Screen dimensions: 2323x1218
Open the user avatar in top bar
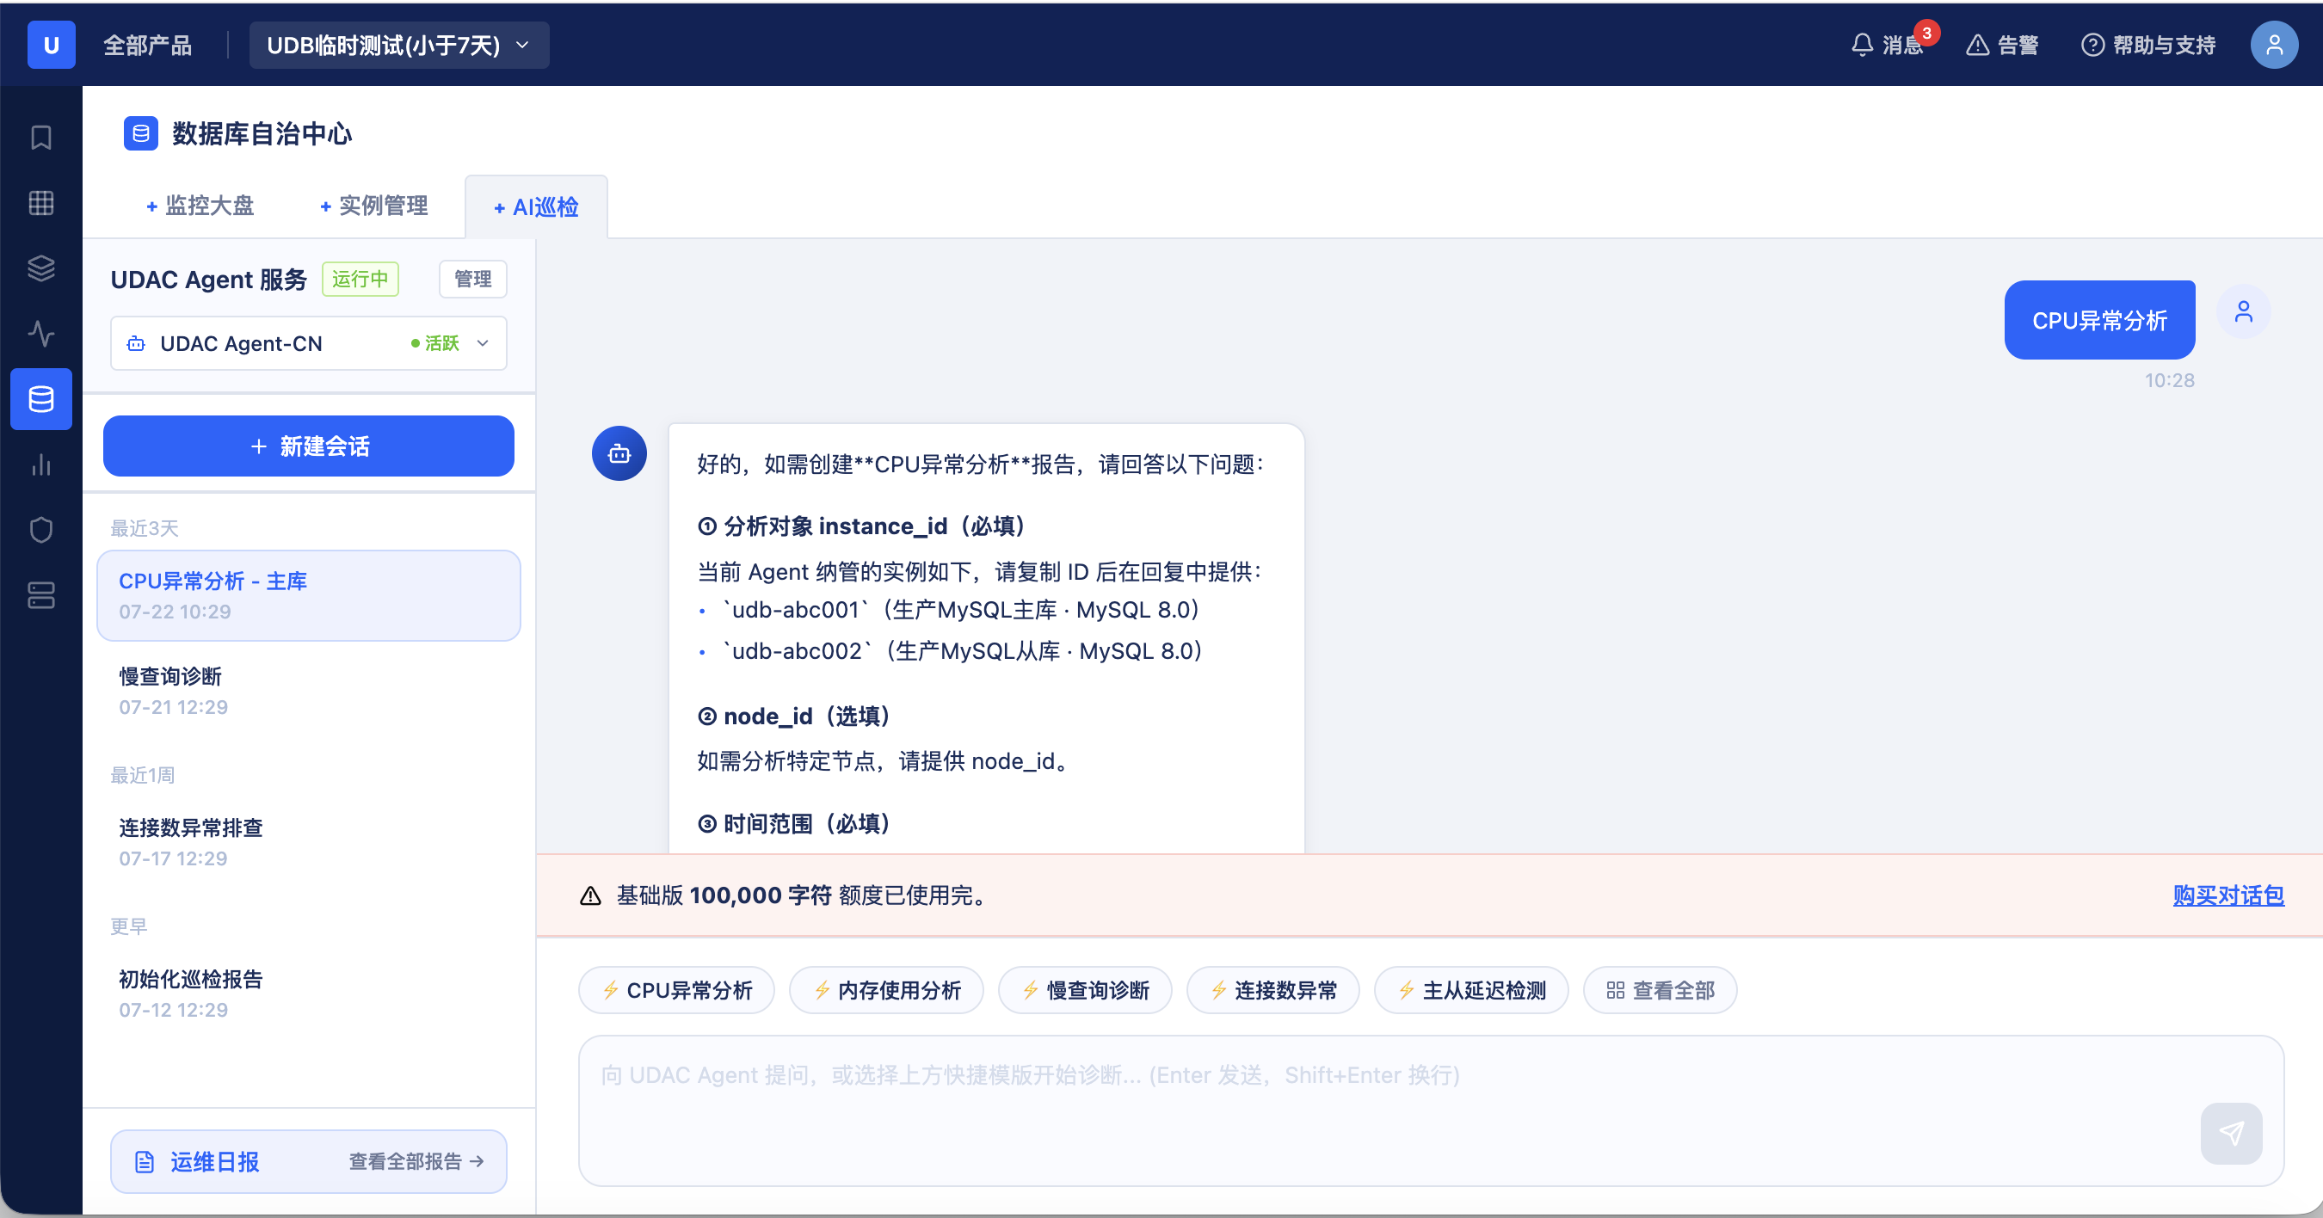tap(2274, 45)
